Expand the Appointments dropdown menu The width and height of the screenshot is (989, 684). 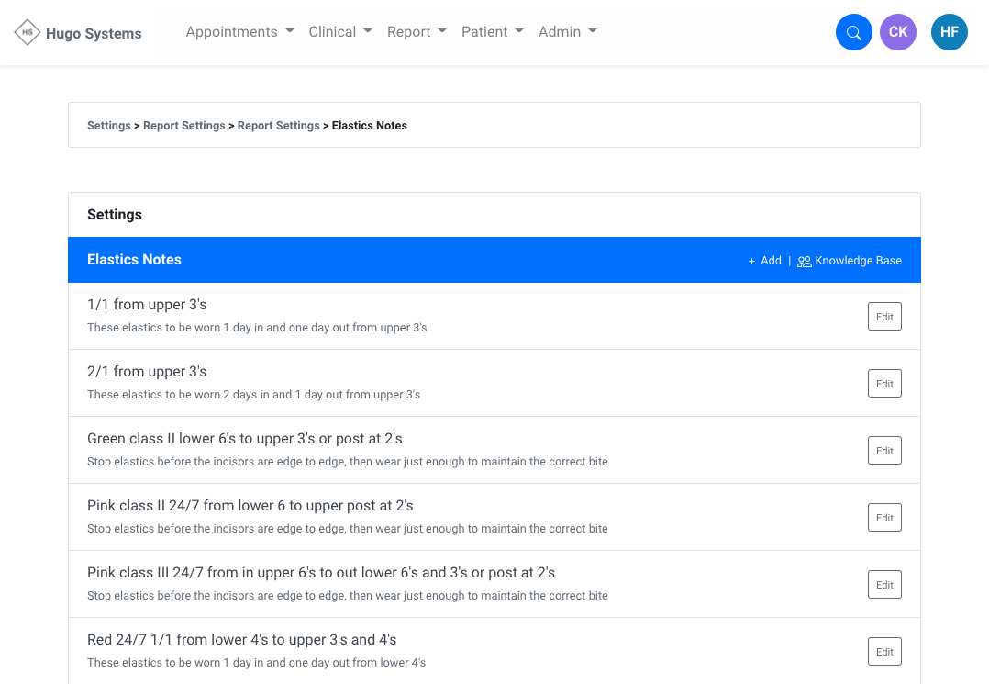coord(239,32)
